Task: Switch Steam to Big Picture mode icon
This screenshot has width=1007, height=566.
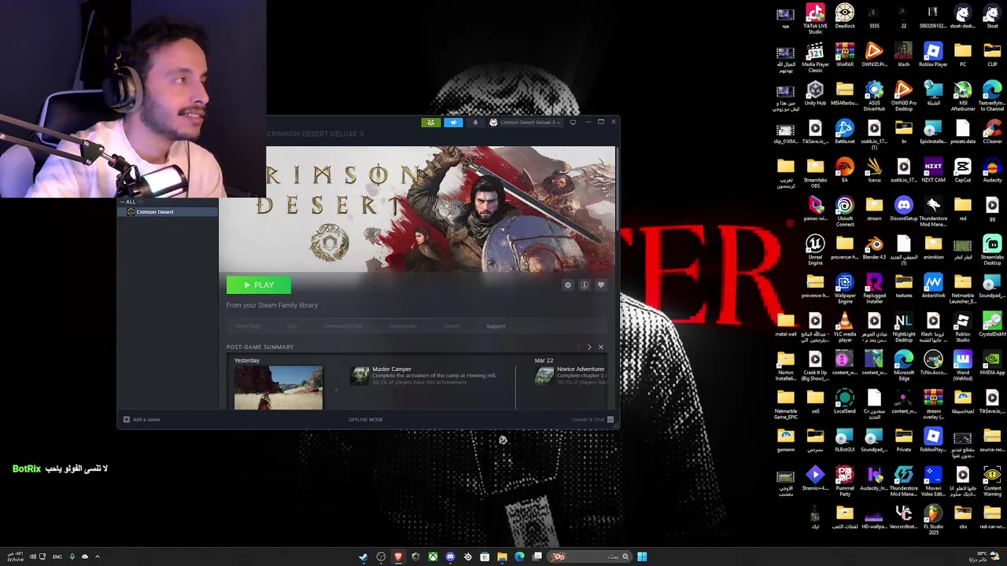Action: 573,122
